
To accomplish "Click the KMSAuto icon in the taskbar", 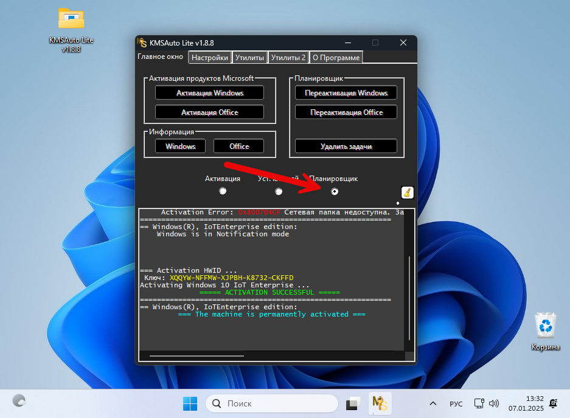I will pyautogui.click(x=380, y=403).
